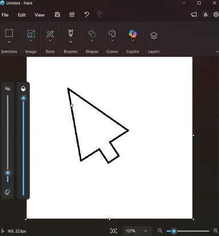Screen dimensions: 219x236
Task: Undo the last action
Action: click(x=87, y=14)
